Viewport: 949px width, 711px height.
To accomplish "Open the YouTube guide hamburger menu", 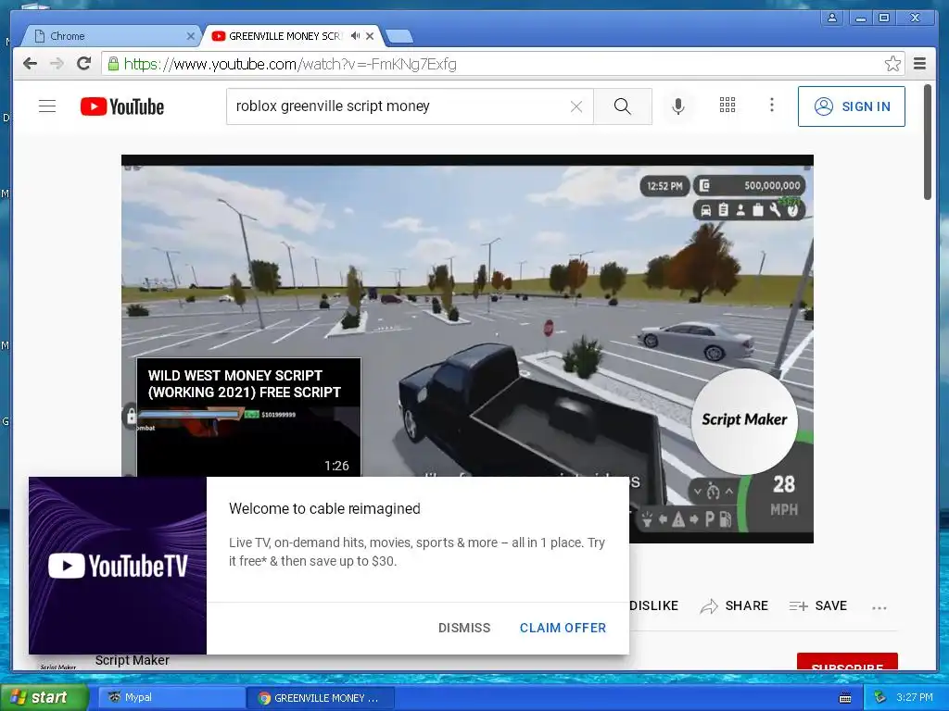I will point(47,106).
